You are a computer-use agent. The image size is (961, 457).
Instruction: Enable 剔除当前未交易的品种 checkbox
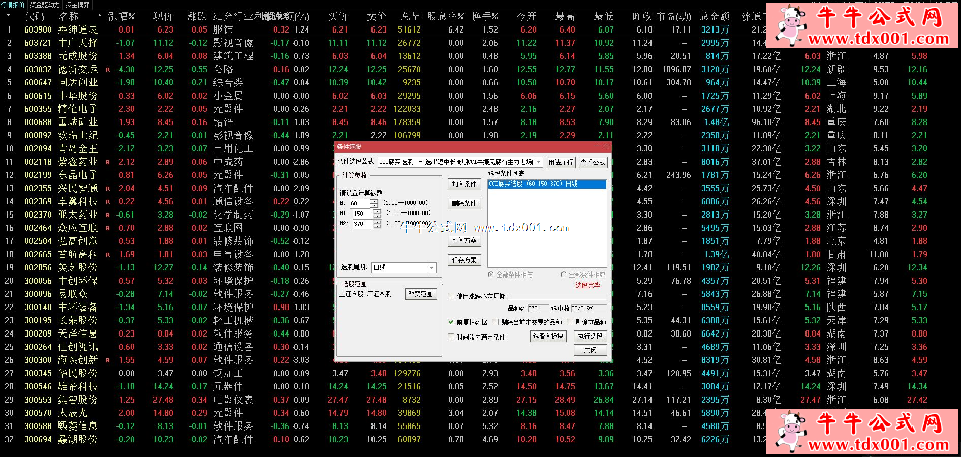[495, 322]
